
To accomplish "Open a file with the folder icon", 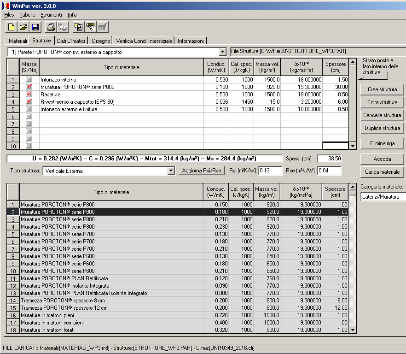I will (x=23, y=27).
